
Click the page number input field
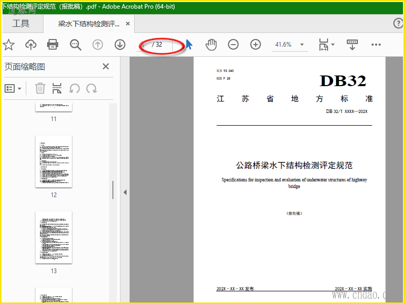pyautogui.click(x=144, y=45)
